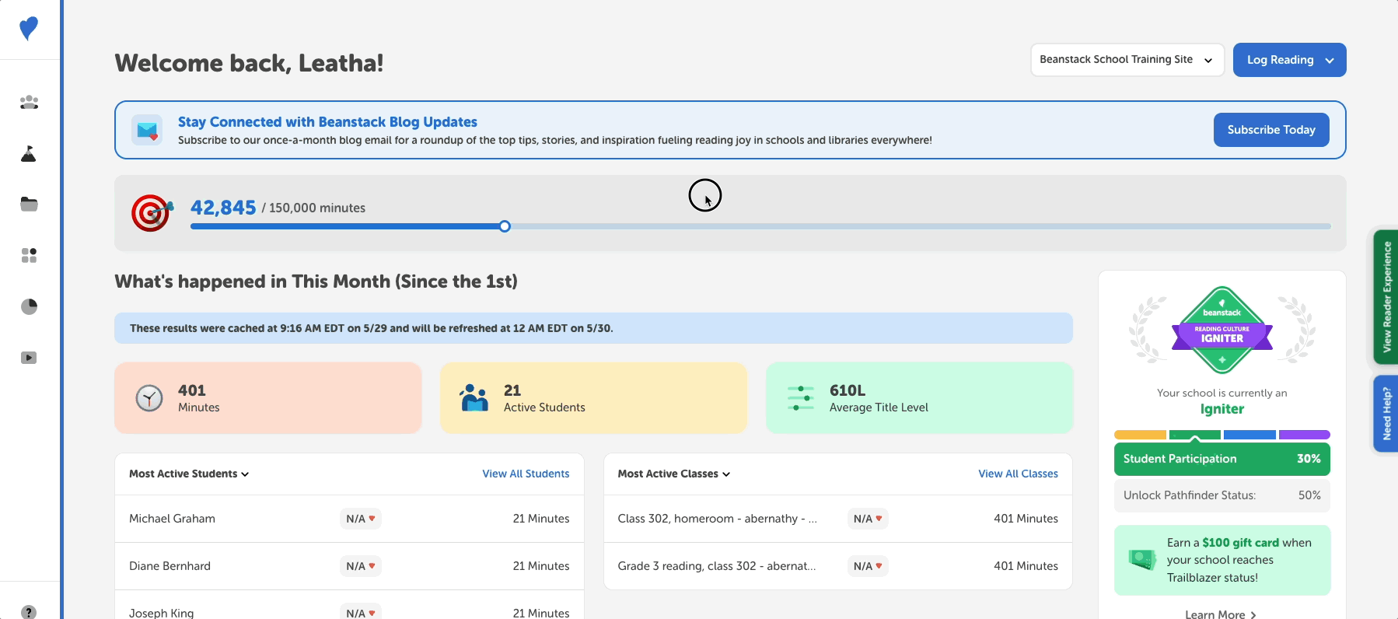The image size is (1398, 619).
Task: Click the envelope blog updates icon
Action: click(147, 130)
